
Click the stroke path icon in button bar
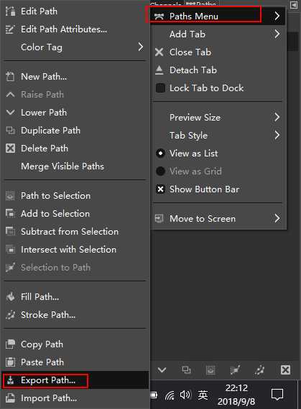(259, 370)
